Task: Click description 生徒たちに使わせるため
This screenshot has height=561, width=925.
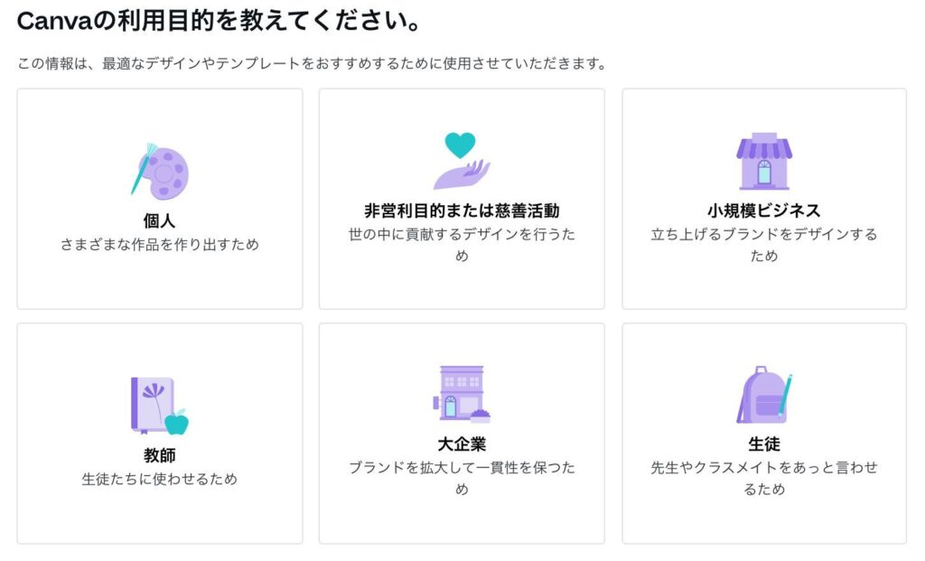Action: [160, 479]
